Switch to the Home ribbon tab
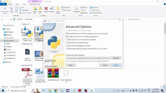The width and height of the screenshot is (166, 93). coord(10,4)
